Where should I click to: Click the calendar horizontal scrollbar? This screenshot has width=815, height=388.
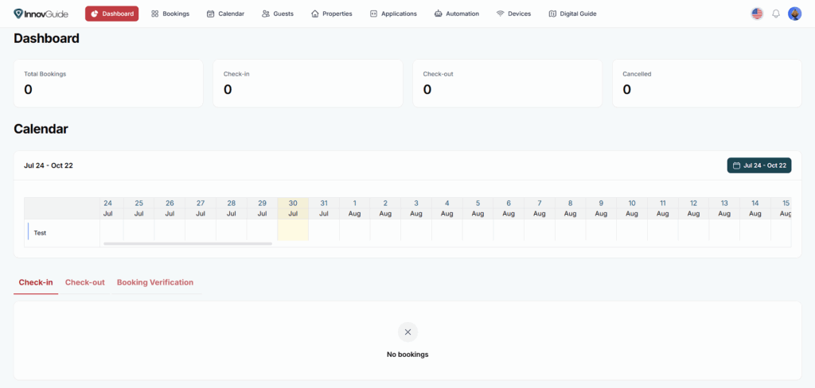coord(188,243)
